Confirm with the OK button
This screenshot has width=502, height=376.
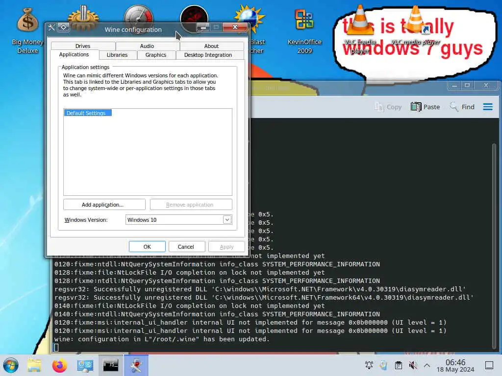(x=147, y=247)
